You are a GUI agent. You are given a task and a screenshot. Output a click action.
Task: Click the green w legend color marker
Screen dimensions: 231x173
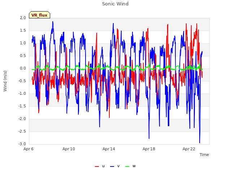127,167
